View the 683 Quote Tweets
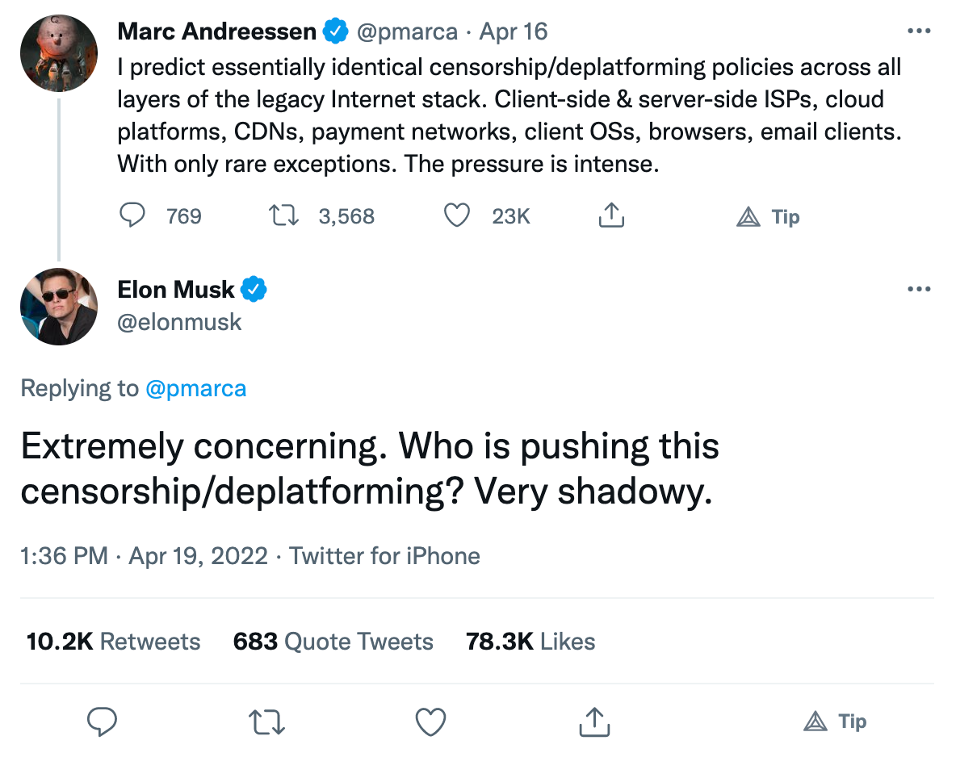This screenshot has width=956, height=757. tap(333, 642)
